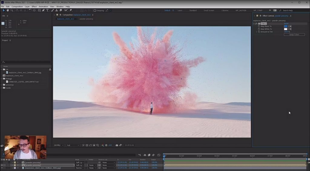Toggle the Shy layers icon in timeline
310x171 pixels.
(x=145, y=155)
